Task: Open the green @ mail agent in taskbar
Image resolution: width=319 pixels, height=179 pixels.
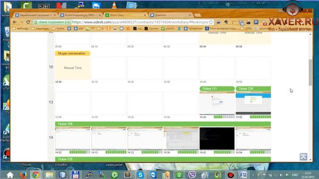Action: [115, 175]
